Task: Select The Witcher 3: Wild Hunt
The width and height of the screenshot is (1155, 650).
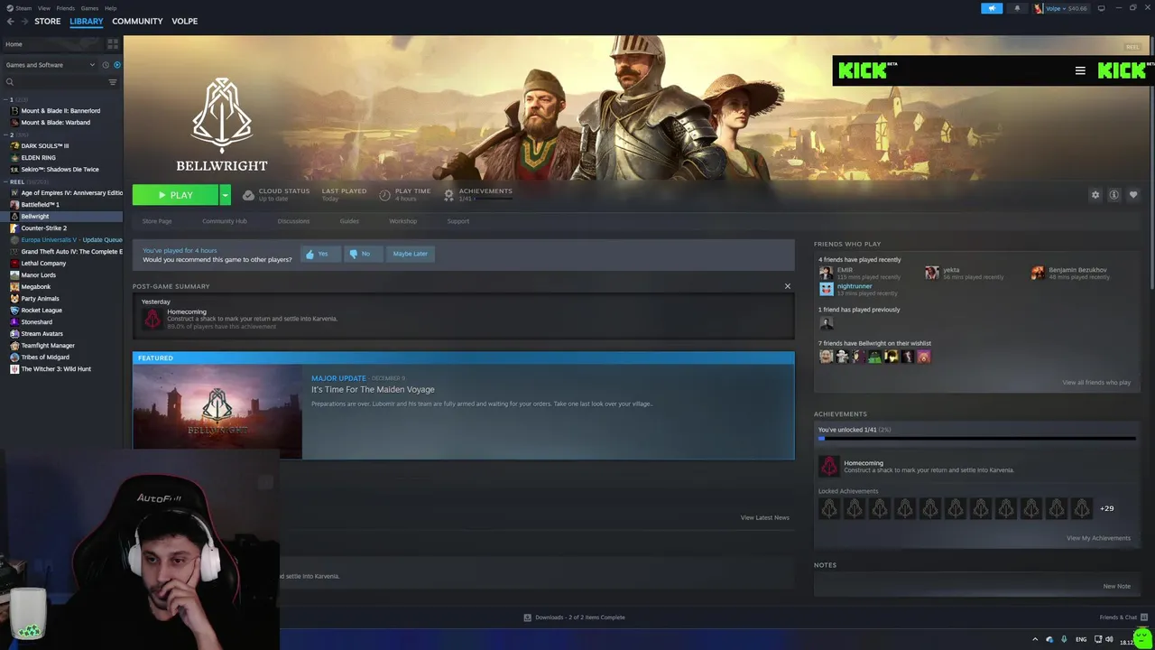Action: tap(56, 368)
